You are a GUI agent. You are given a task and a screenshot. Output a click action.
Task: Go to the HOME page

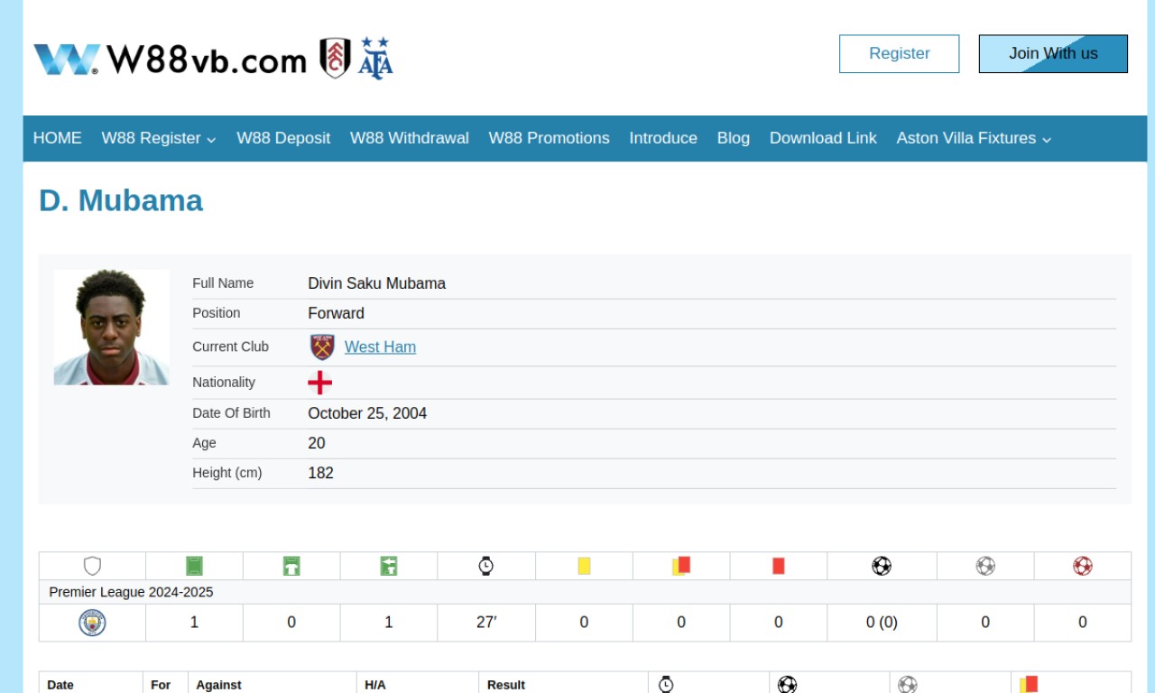(58, 138)
